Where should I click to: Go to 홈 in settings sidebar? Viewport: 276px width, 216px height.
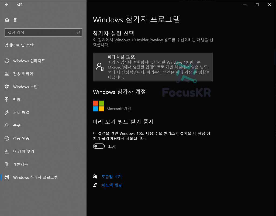tap(43, 20)
